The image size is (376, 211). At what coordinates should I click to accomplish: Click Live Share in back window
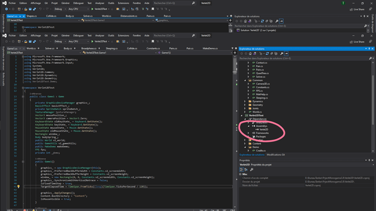[357, 9]
